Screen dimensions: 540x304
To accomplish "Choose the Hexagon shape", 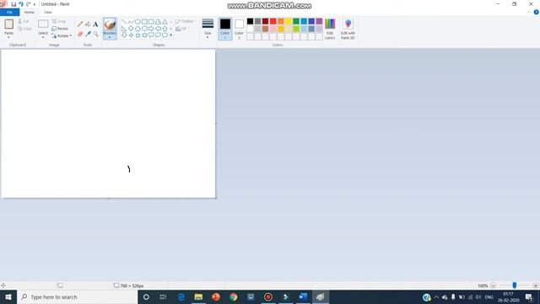I will click(144, 29).
